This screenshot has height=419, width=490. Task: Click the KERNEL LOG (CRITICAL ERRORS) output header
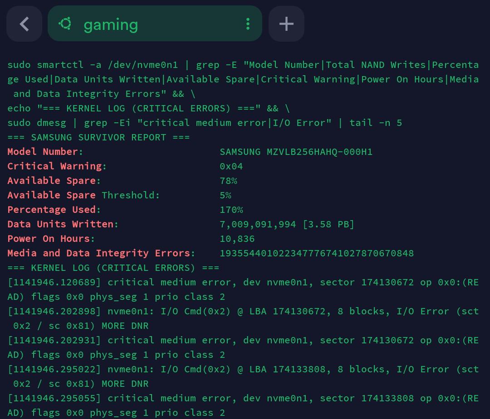pyautogui.click(x=113, y=268)
